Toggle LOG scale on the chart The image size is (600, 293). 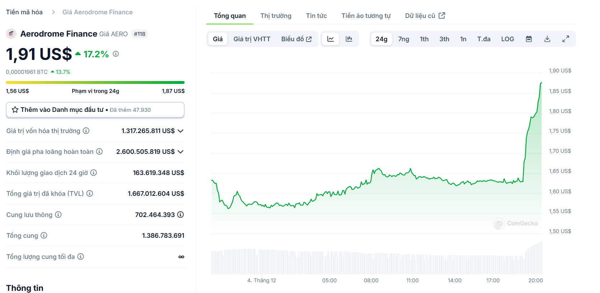[507, 39]
